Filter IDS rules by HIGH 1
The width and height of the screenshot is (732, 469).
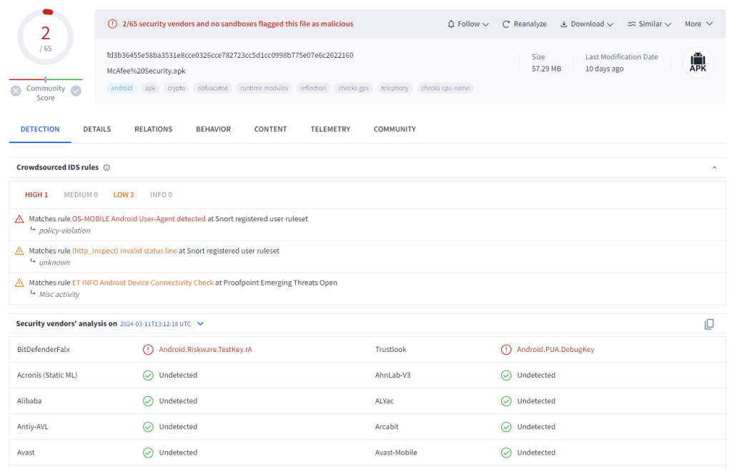(x=36, y=195)
